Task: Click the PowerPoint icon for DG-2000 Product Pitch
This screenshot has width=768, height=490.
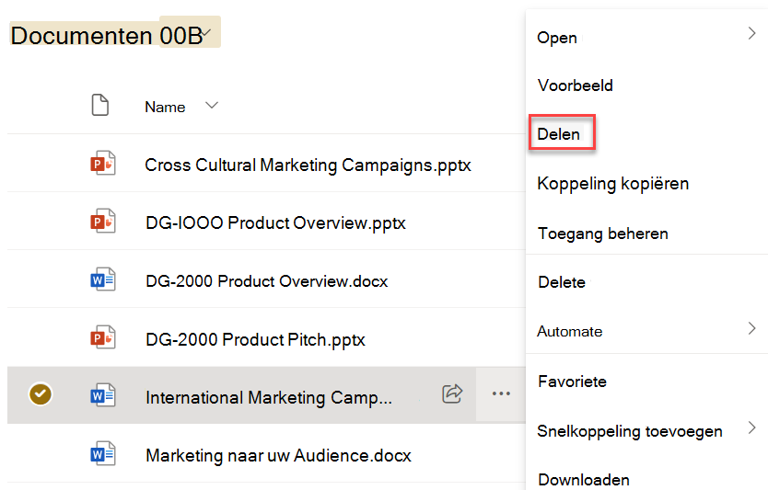Action: (x=103, y=337)
